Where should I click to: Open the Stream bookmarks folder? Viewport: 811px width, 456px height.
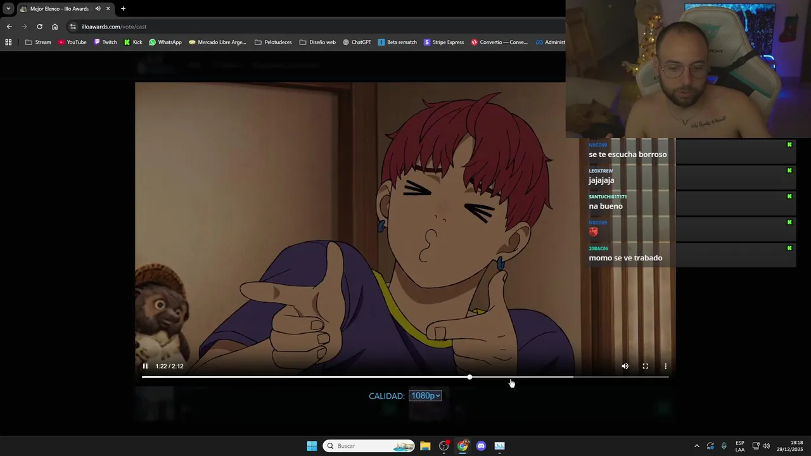pyautogui.click(x=38, y=42)
